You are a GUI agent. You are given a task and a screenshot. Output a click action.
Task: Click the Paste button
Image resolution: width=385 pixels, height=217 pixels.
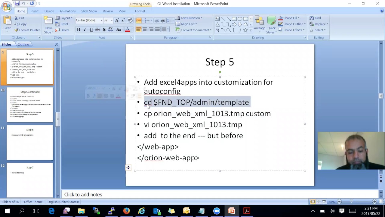(x=7, y=24)
